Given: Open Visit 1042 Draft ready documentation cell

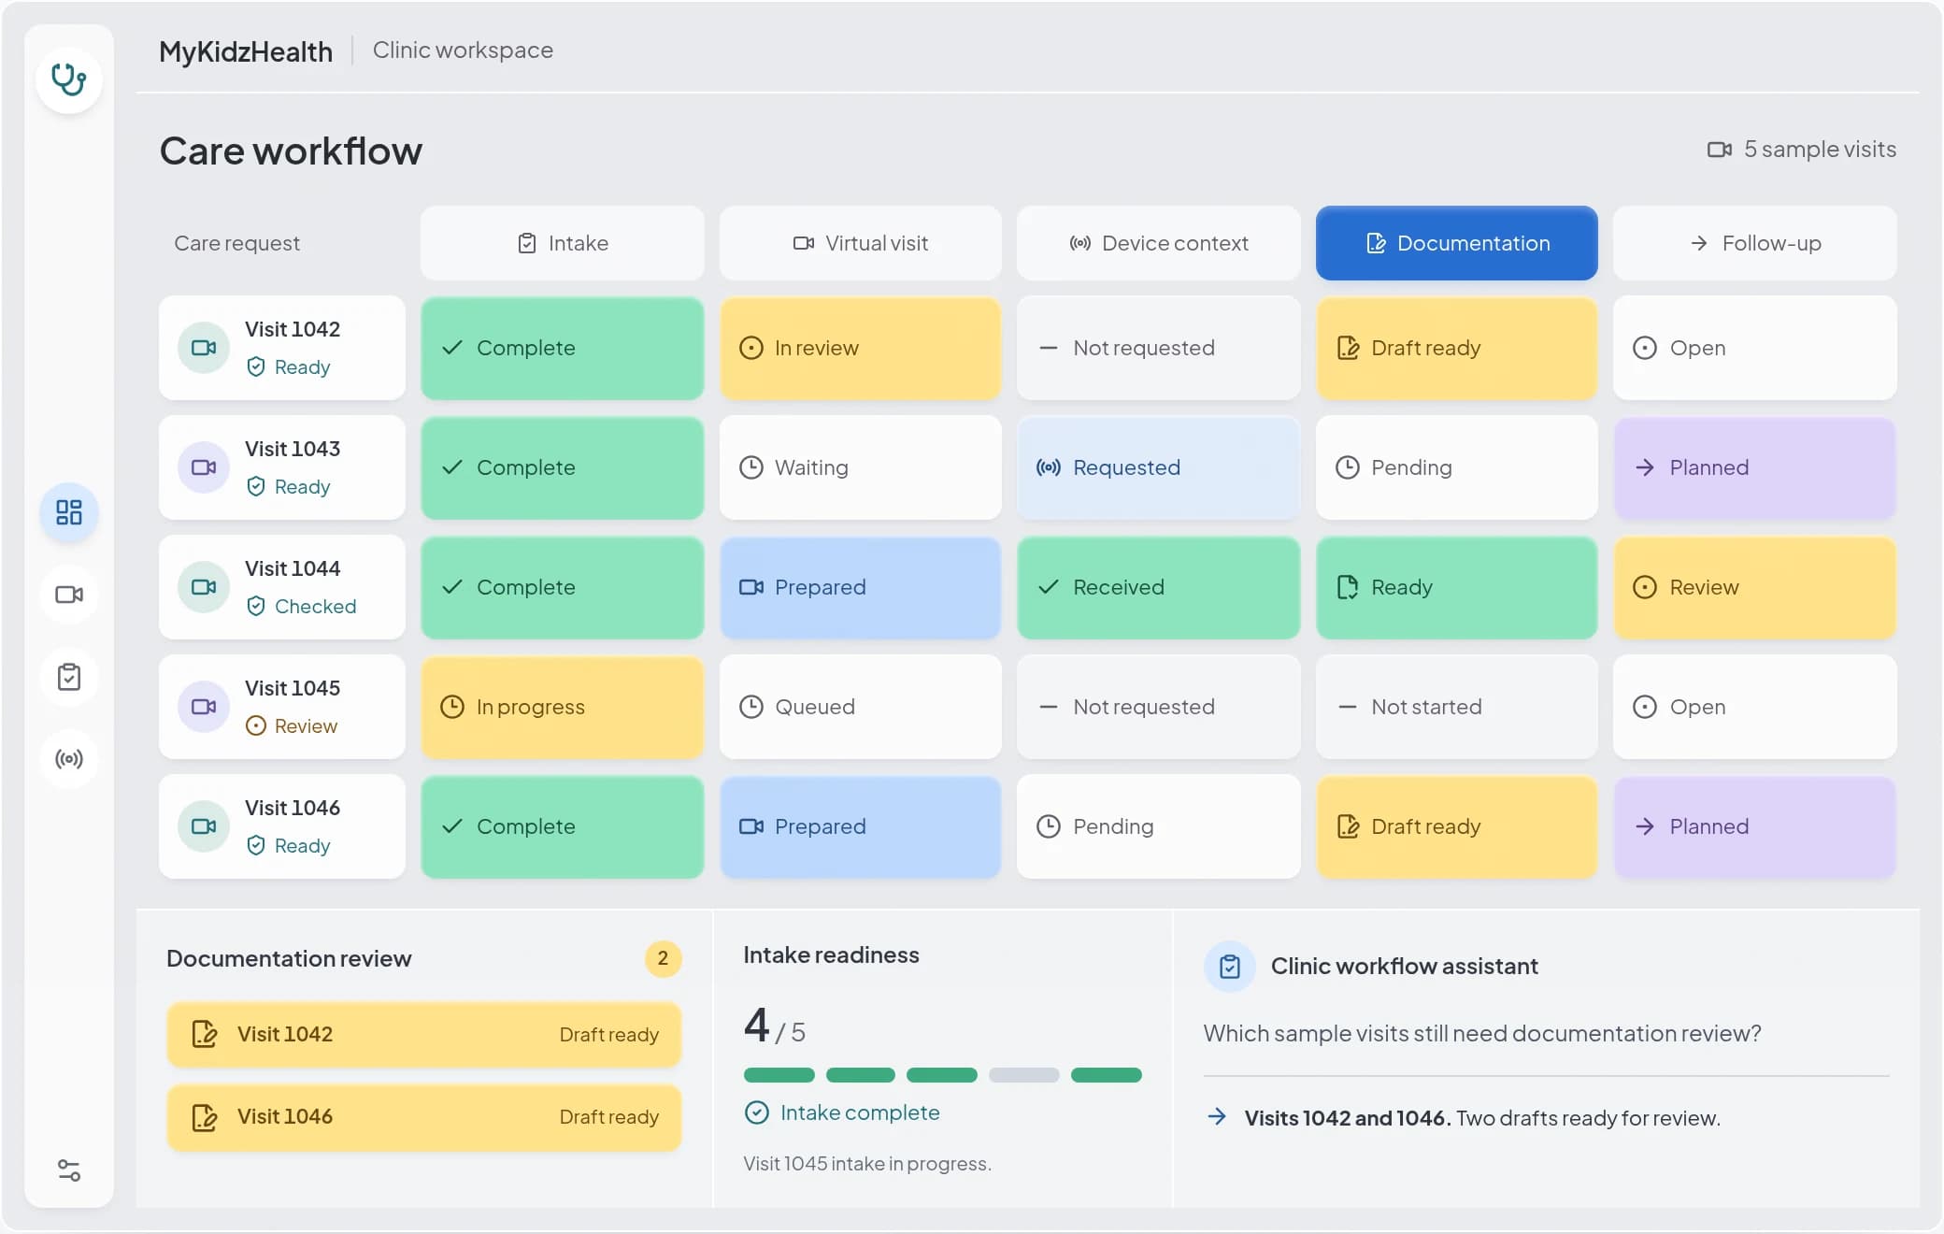Looking at the screenshot, I should point(1457,348).
